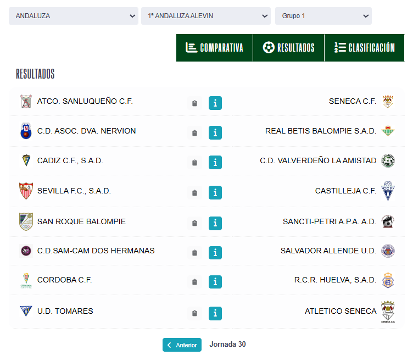Viewport: 413px width, 355px height.
Task: Open match info for Sevilla vs Castilleja
Action: (215, 193)
